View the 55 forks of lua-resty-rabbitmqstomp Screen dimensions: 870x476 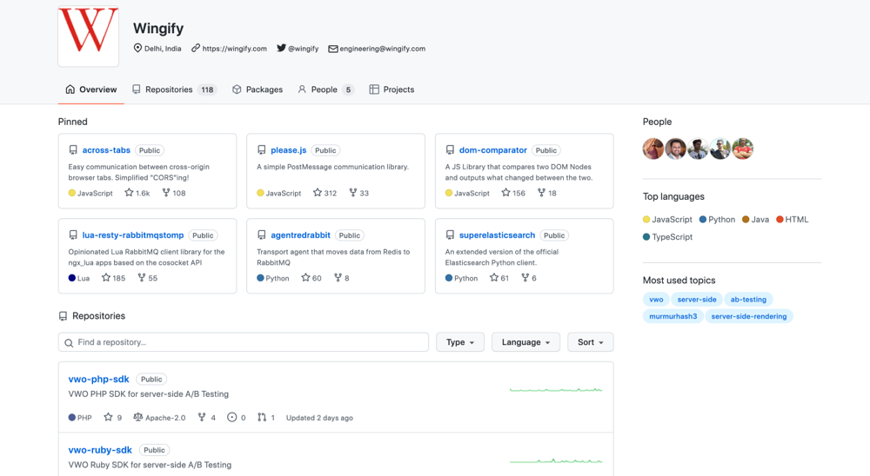click(x=148, y=278)
